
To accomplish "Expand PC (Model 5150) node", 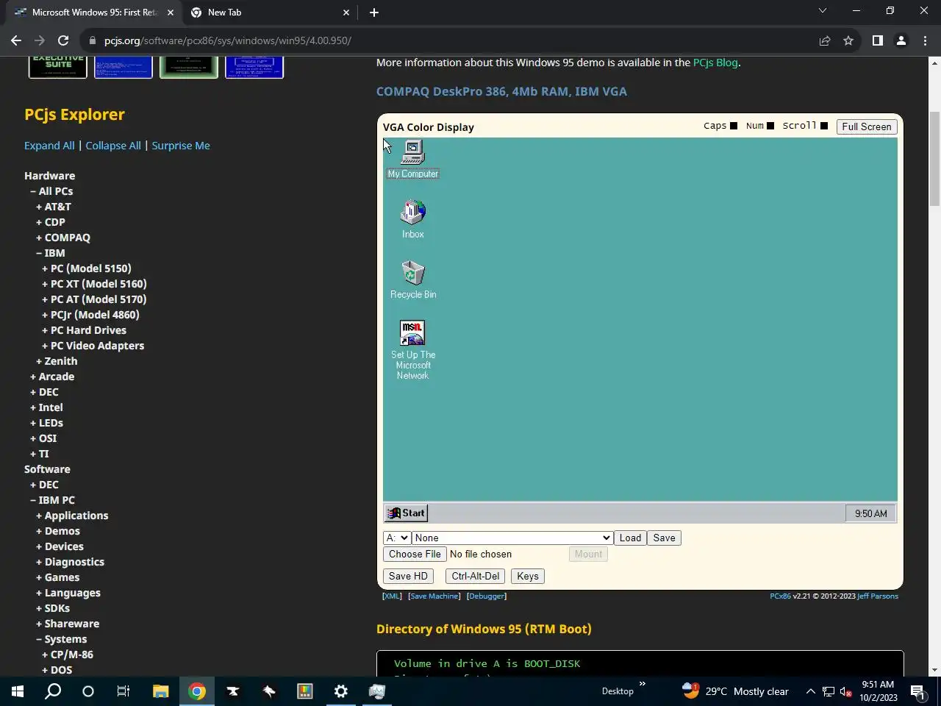I will click(x=87, y=268).
